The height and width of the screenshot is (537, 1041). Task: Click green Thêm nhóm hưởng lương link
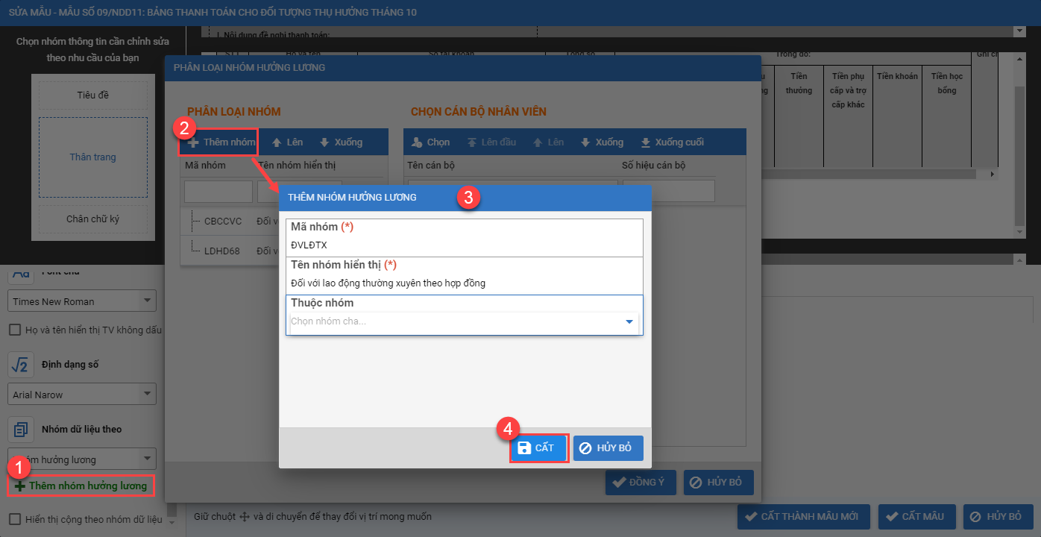(x=81, y=486)
